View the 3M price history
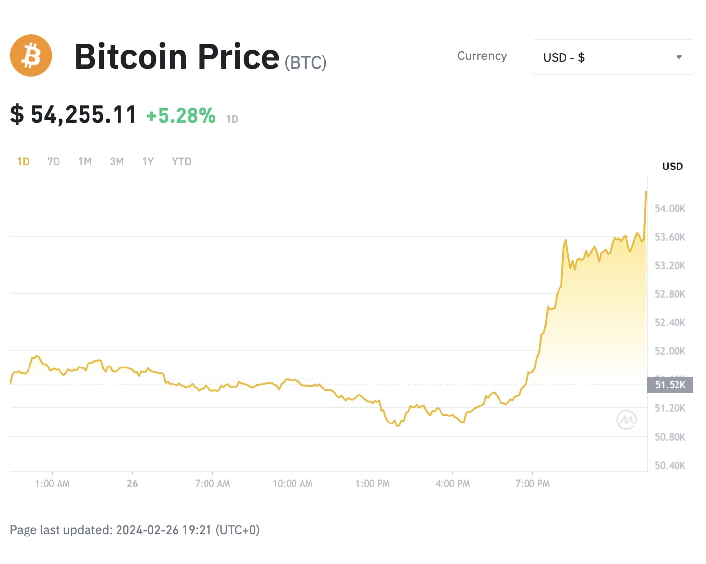706x564 pixels. pyautogui.click(x=117, y=161)
